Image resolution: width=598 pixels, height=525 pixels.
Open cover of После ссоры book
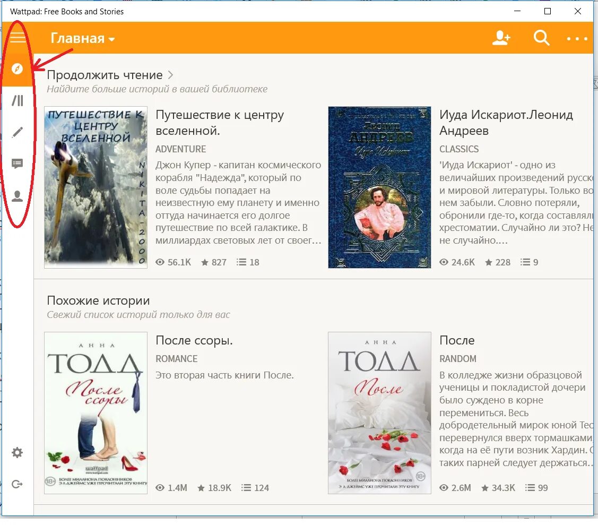click(x=96, y=413)
